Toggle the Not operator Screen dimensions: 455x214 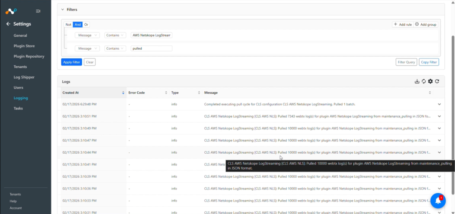point(68,24)
